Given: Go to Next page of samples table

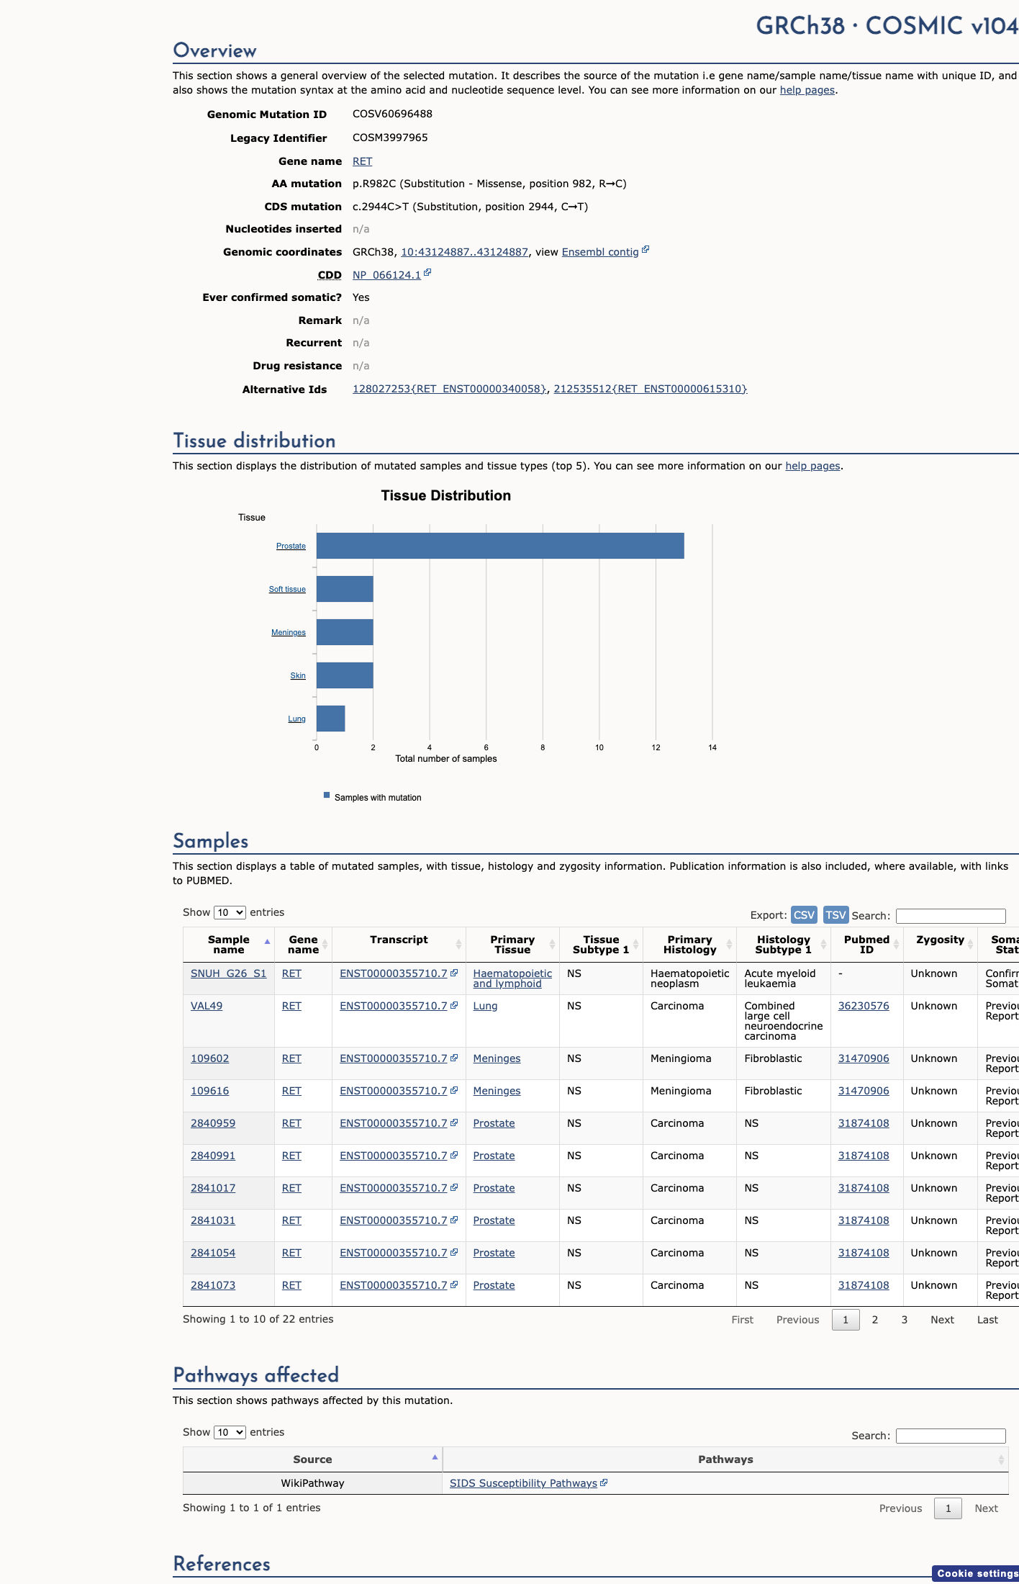Looking at the screenshot, I should point(942,1320).
